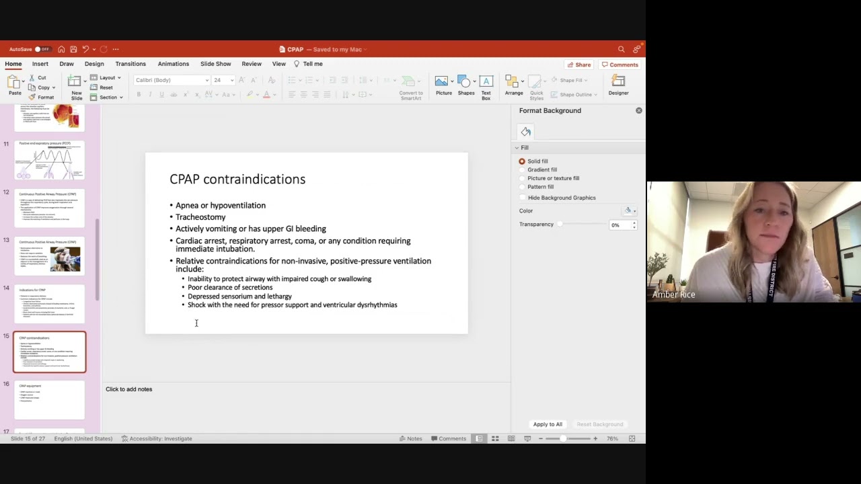The height and width of the screenshot is (484, 861).
Task: Select the Pattern fill option
Action: tap(522, 187)
